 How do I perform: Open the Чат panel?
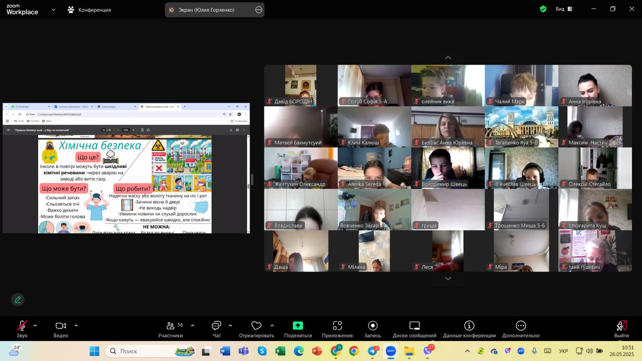(217, 329)
